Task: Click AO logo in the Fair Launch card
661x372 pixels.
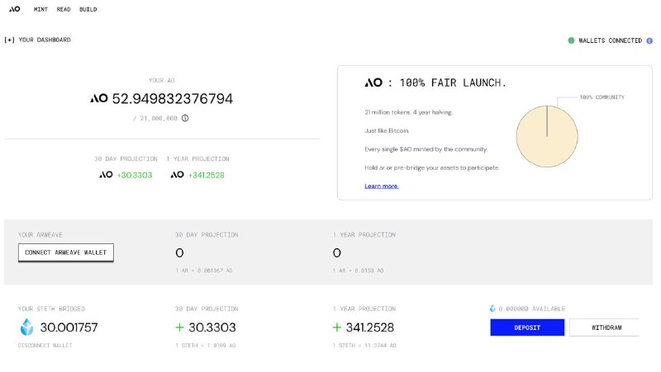Action: 373,83
